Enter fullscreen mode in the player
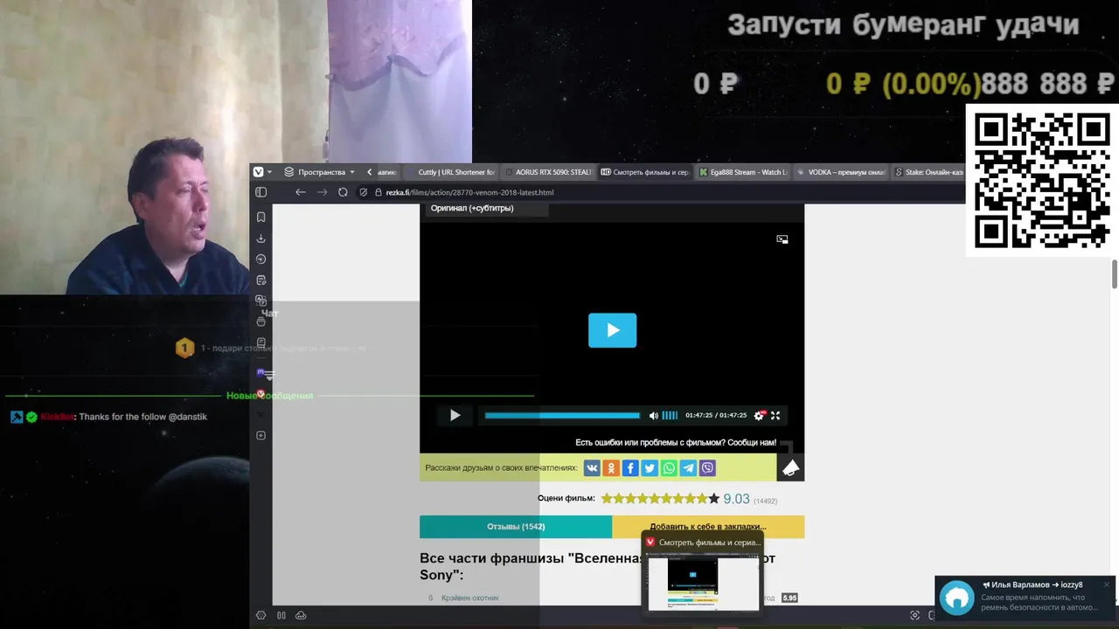Screen dimensions: 1119x629 (775, 416)
